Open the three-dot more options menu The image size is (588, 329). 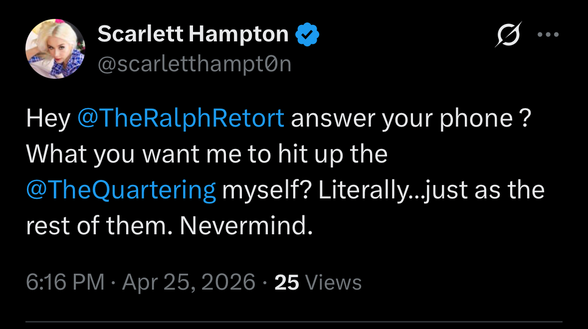[x=548, y=34]
